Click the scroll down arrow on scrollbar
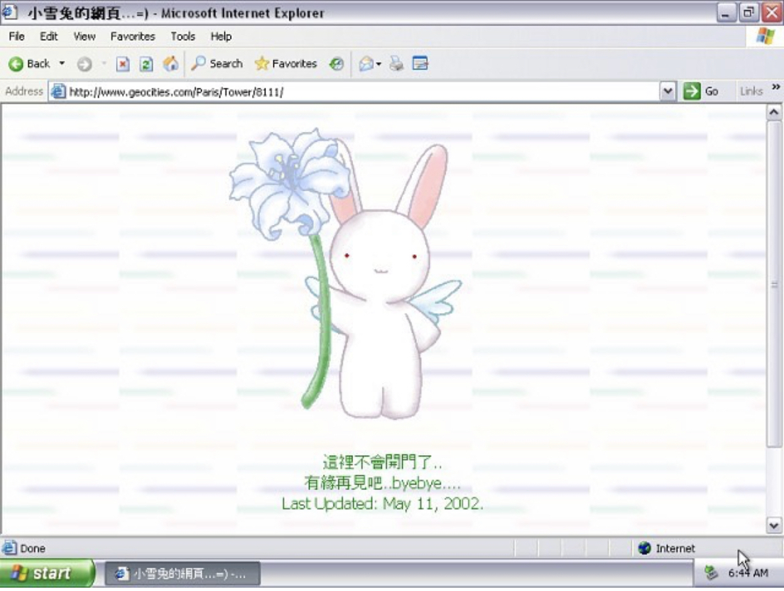This screenshot has width=784, height=591. [774, 525]
